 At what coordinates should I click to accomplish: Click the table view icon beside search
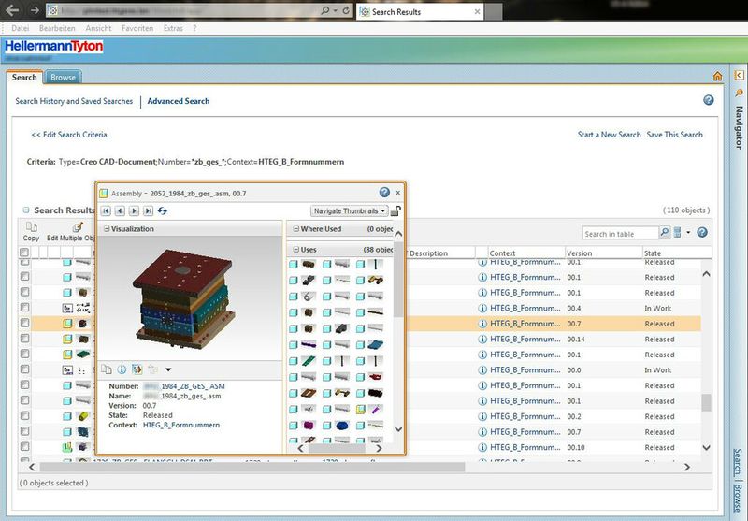pos(677,232)
